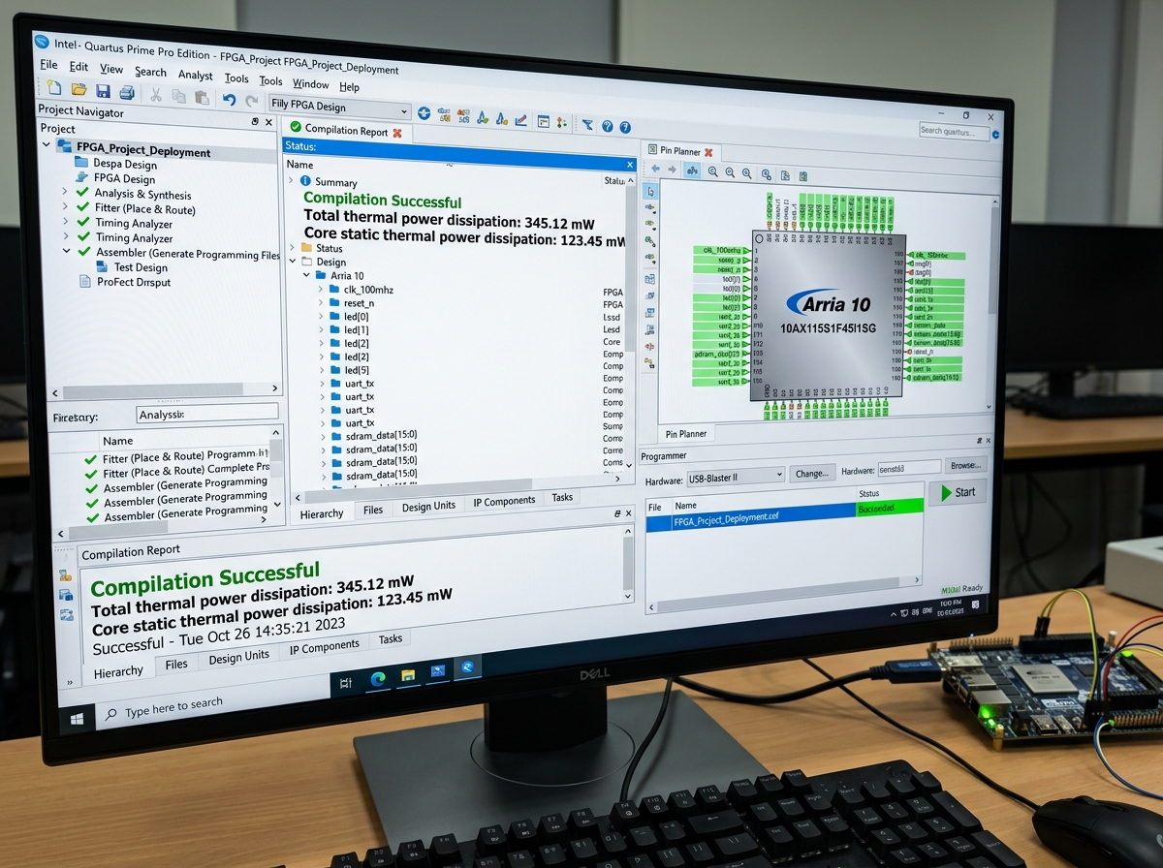This screenshot has height=868, width=1163.
Task: Select Test Design in Project Navigator
Action: (x=141, y=266)
